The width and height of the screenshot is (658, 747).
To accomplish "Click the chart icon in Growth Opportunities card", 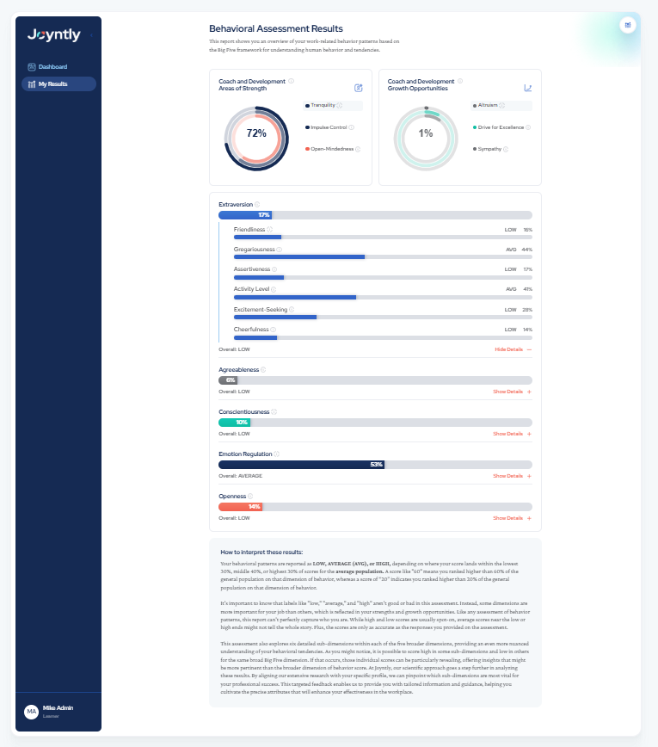I will click(x=528, y=88).
